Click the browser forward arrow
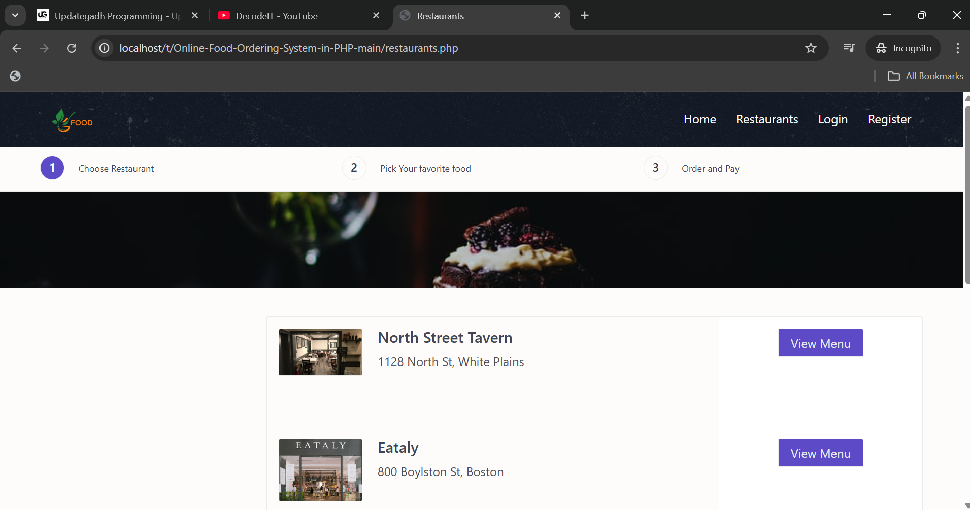The width and height of the screenshot is (970, 510). 44,48
